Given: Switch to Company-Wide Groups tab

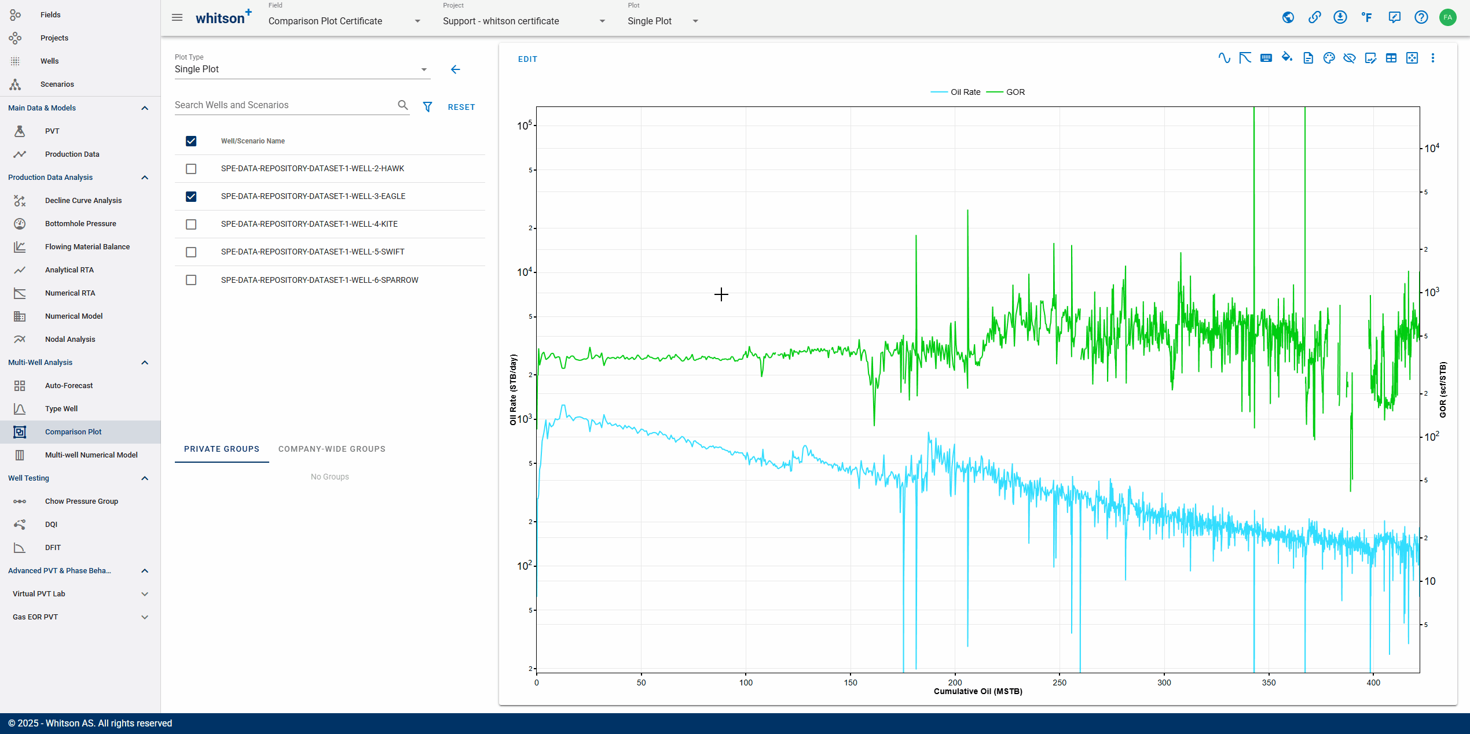Looking at the screenshot, I should pos(332,449).
